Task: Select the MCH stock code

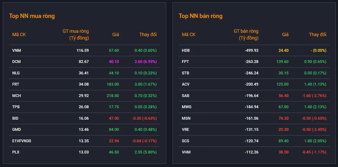Action: coord(17,96)
